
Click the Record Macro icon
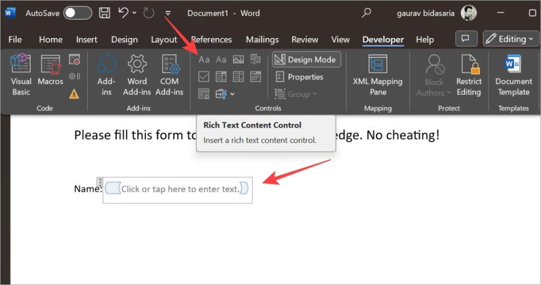[74, 59]
